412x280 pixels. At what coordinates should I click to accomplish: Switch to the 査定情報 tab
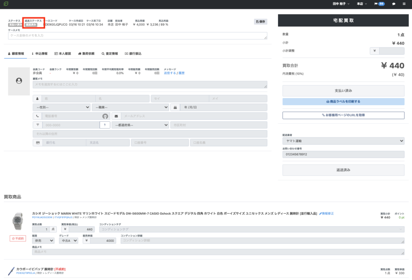coord(109,53)
